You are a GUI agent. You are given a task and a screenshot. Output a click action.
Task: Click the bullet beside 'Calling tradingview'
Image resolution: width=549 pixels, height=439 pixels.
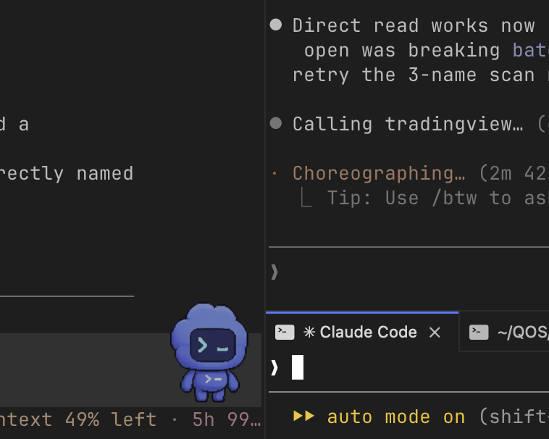click(x=276, y=123)
